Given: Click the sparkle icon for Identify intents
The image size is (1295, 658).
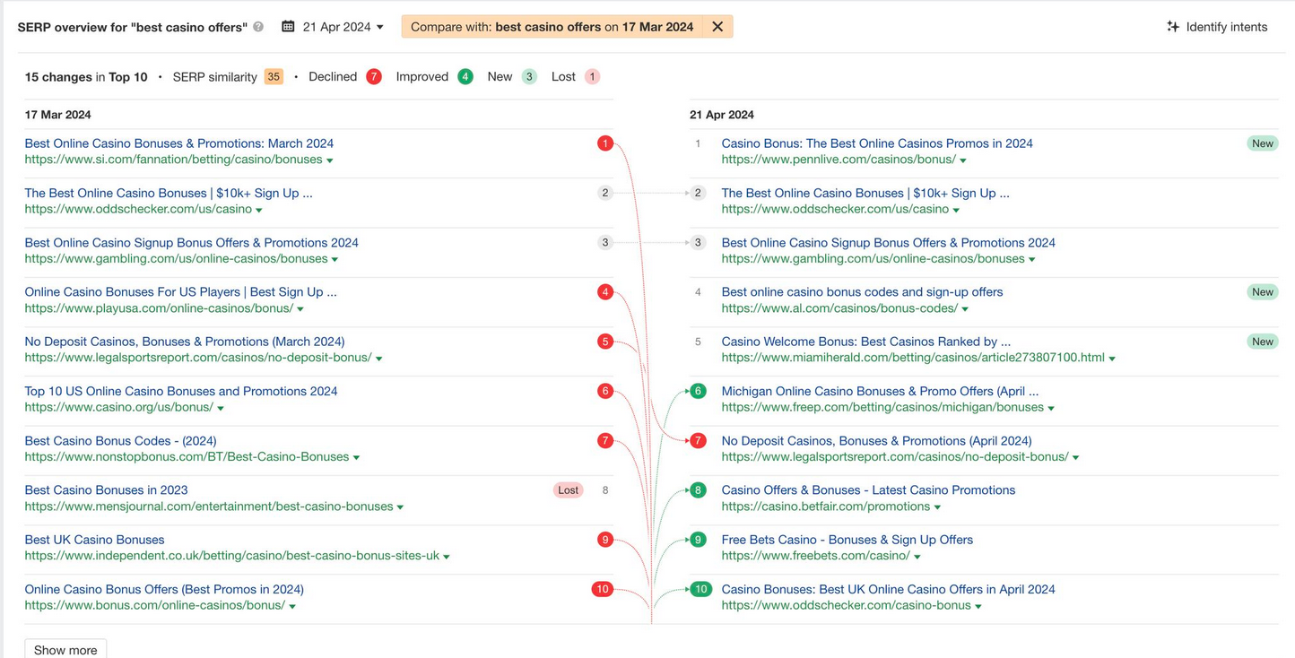Looking at the screenshot, I should point(1173,27).
